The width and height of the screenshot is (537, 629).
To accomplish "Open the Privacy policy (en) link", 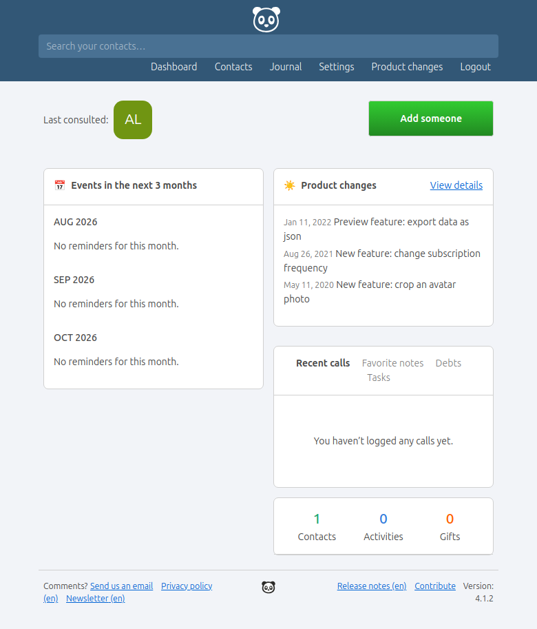I will pyautogui.click(x=187, y=586).
